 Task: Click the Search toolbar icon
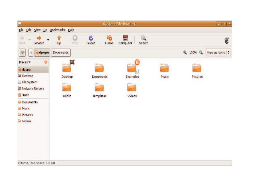tap(144, 40)
